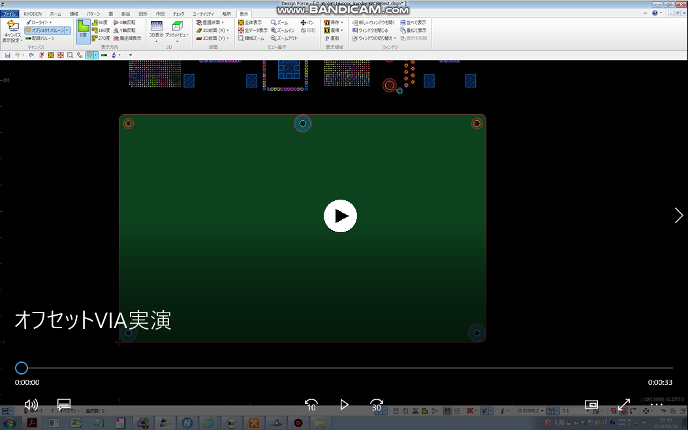Click 並べて表示 tile windows
688x430 pixels.
tap(413, 22)
